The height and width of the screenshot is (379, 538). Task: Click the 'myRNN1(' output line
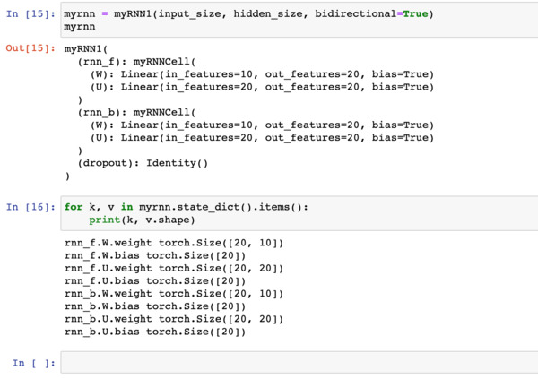point(86,49)
